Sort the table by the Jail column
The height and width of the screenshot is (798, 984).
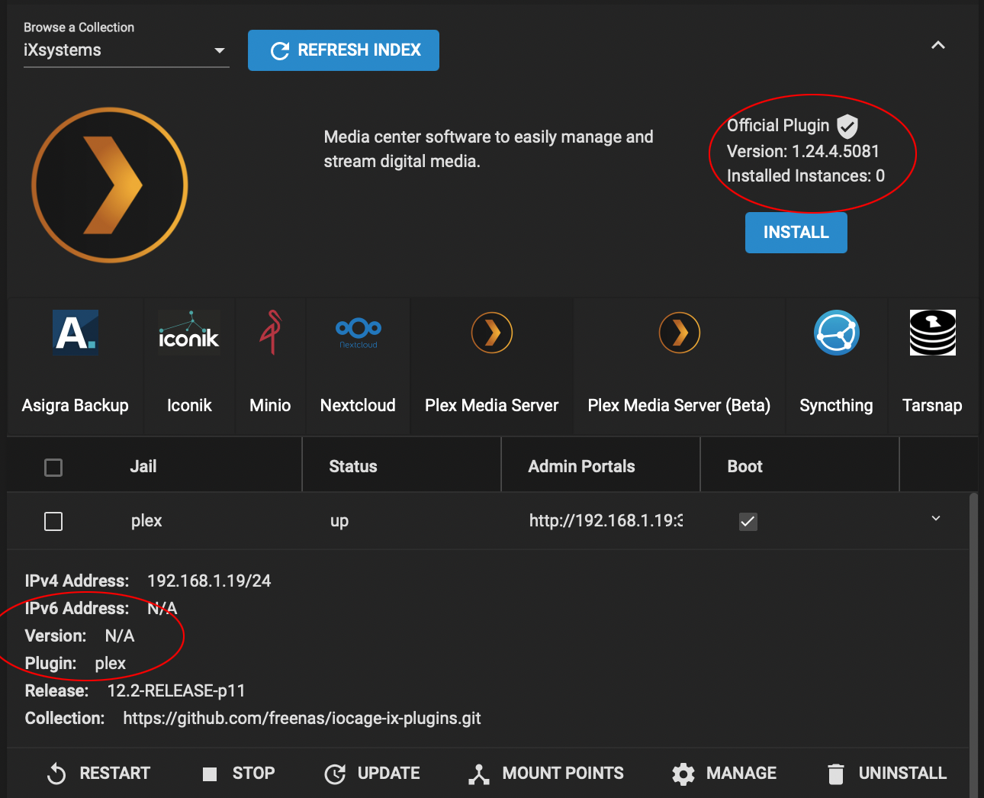(x=143, y=467)
